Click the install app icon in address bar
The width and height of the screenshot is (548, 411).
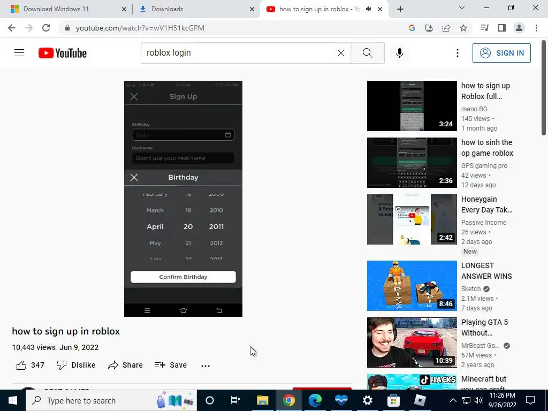(x=429, y=28)
